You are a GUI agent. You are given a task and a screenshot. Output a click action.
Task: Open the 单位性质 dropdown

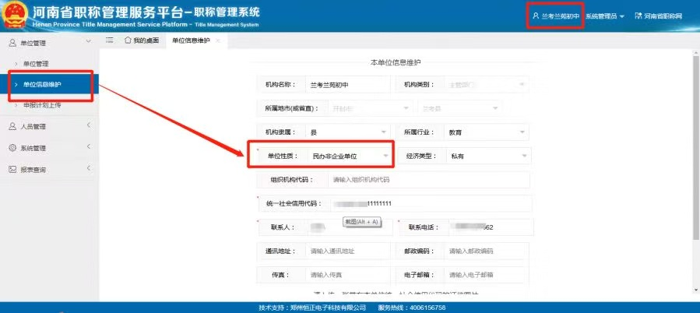350,156
